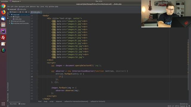This screenshot has width=191, height=107.
Task: Open Project panel settings gear
Action: pos(26,12)
